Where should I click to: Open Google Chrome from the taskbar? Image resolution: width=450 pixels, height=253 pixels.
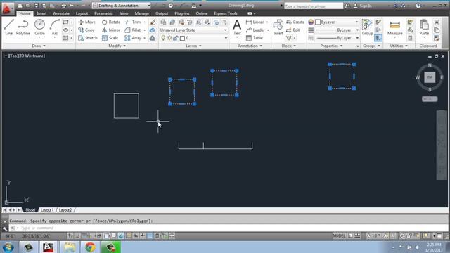click(90, 247)
